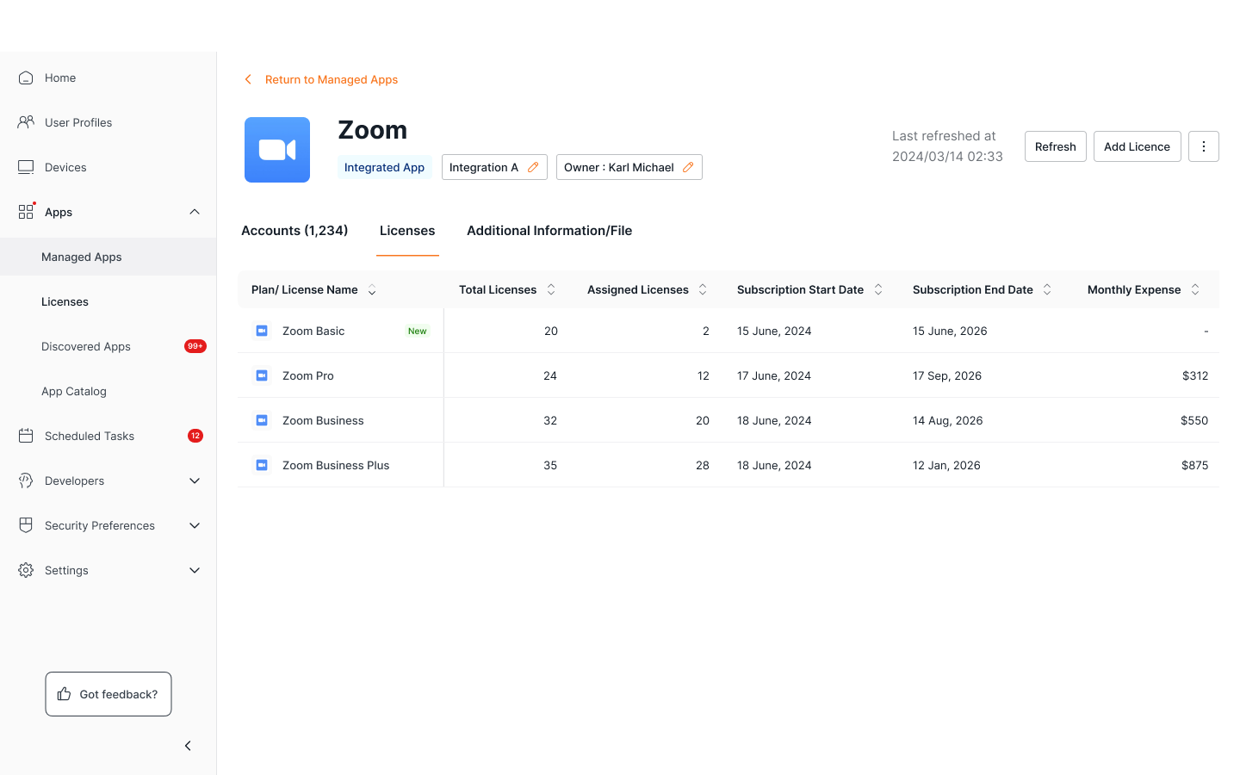The image size is (1240, 775).
Task: Sort by Subscription Start Date column
Action: [x=878, y=290]
